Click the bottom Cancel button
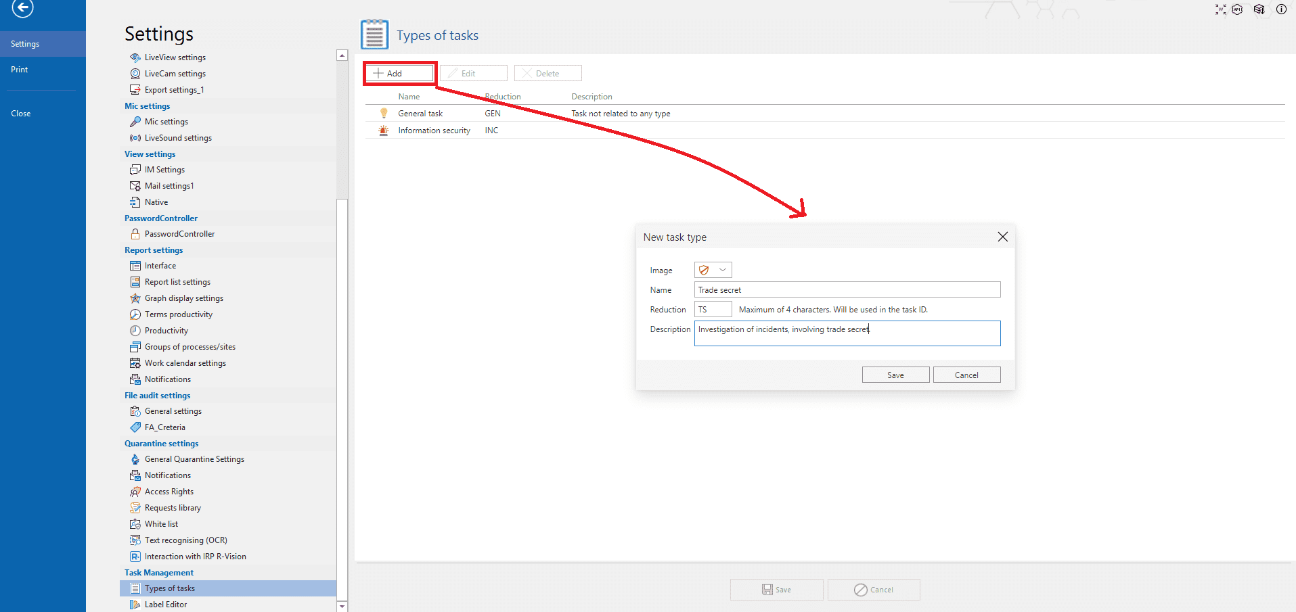This screenshot has width=1296, height=612. pyautogui.click(x=874, y=590)
